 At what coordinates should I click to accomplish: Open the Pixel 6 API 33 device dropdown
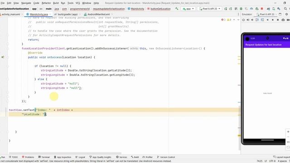point(210,9)
